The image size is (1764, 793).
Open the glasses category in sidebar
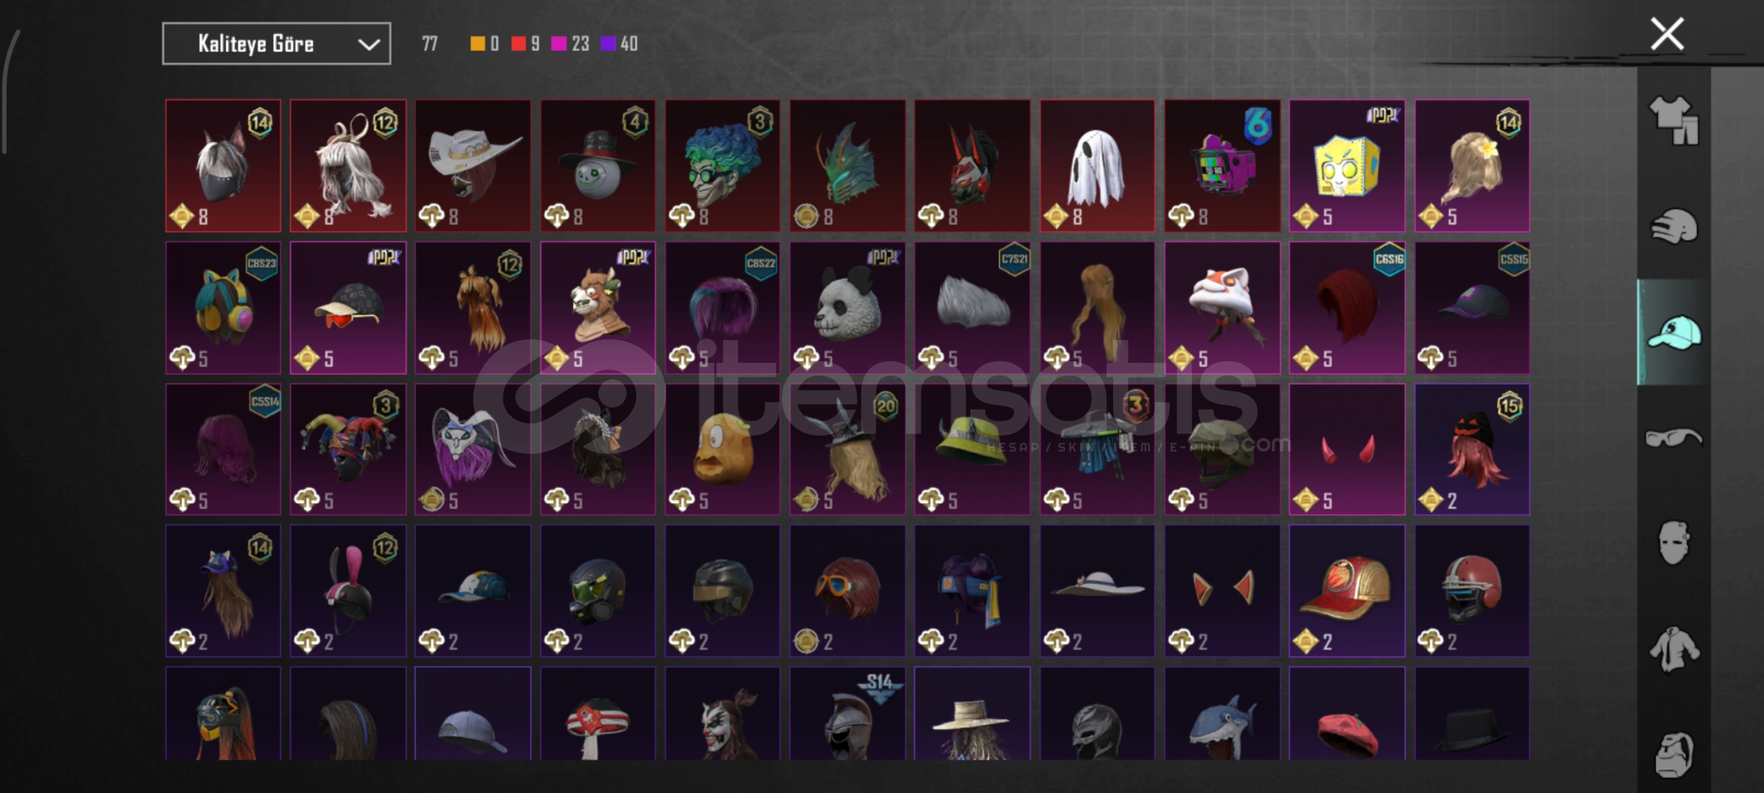(x=1674, y=438)
